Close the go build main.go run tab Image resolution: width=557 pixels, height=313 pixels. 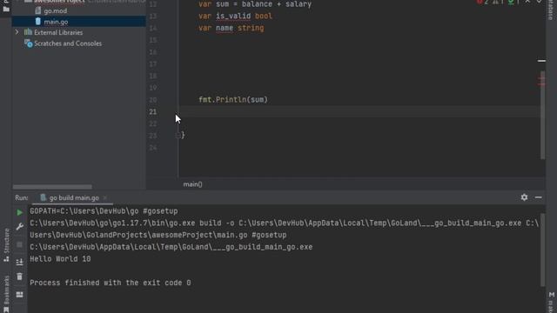104,198
